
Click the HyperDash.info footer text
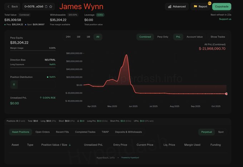pyautogui.click(x=105, y=158)
